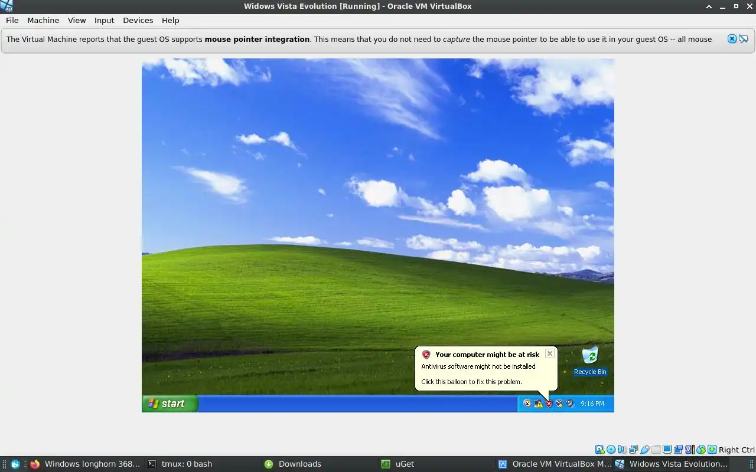This screenshot has height=472, width=756.
Task: Click the network adapter status icon
Action: [633, 450]
